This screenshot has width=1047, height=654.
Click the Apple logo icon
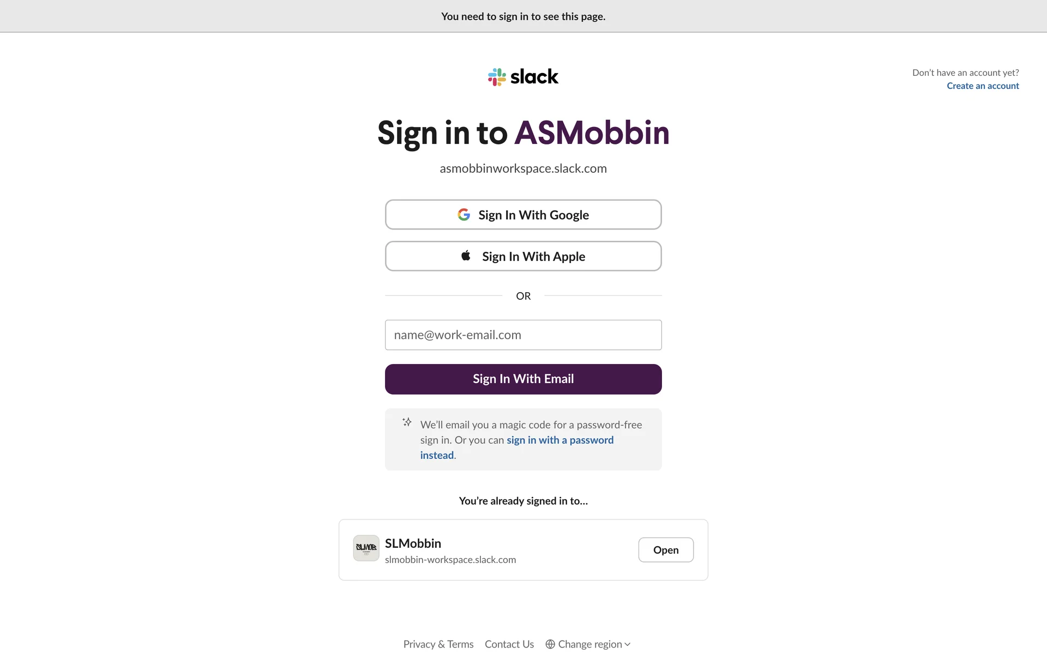466,256
